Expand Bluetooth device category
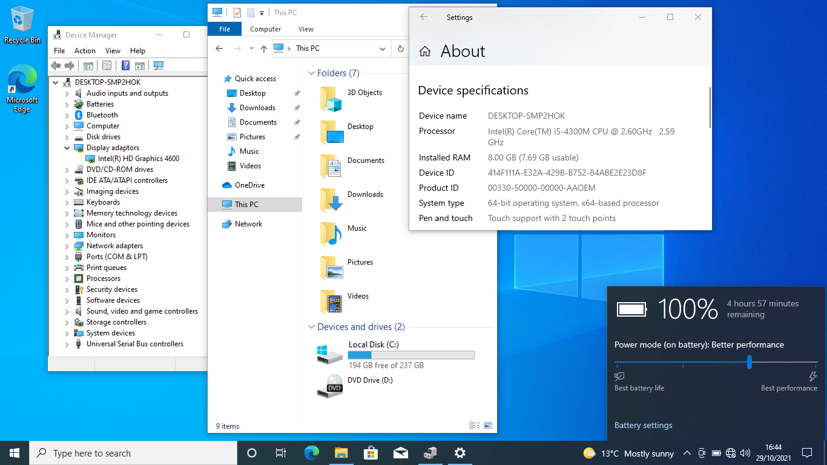The height and width of the screenshot is (465, 827). click(x=67, y=115)
